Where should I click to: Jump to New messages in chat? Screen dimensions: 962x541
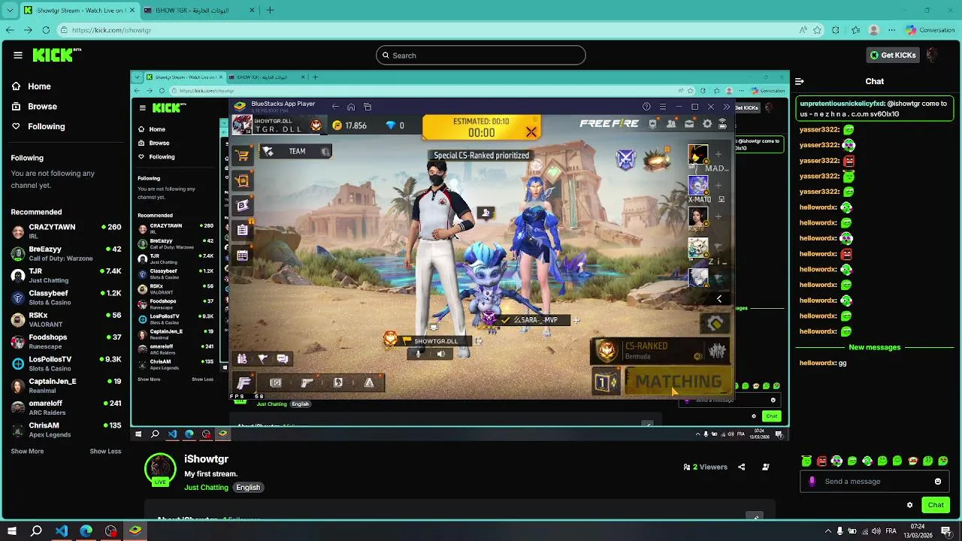pos(874,347)
